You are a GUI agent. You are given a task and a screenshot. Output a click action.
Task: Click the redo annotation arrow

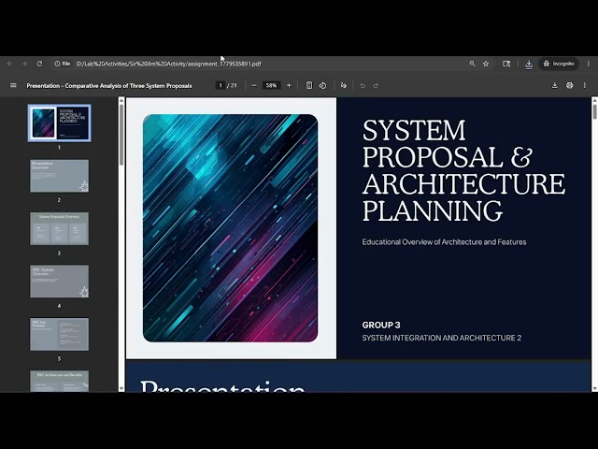point(376,85)
